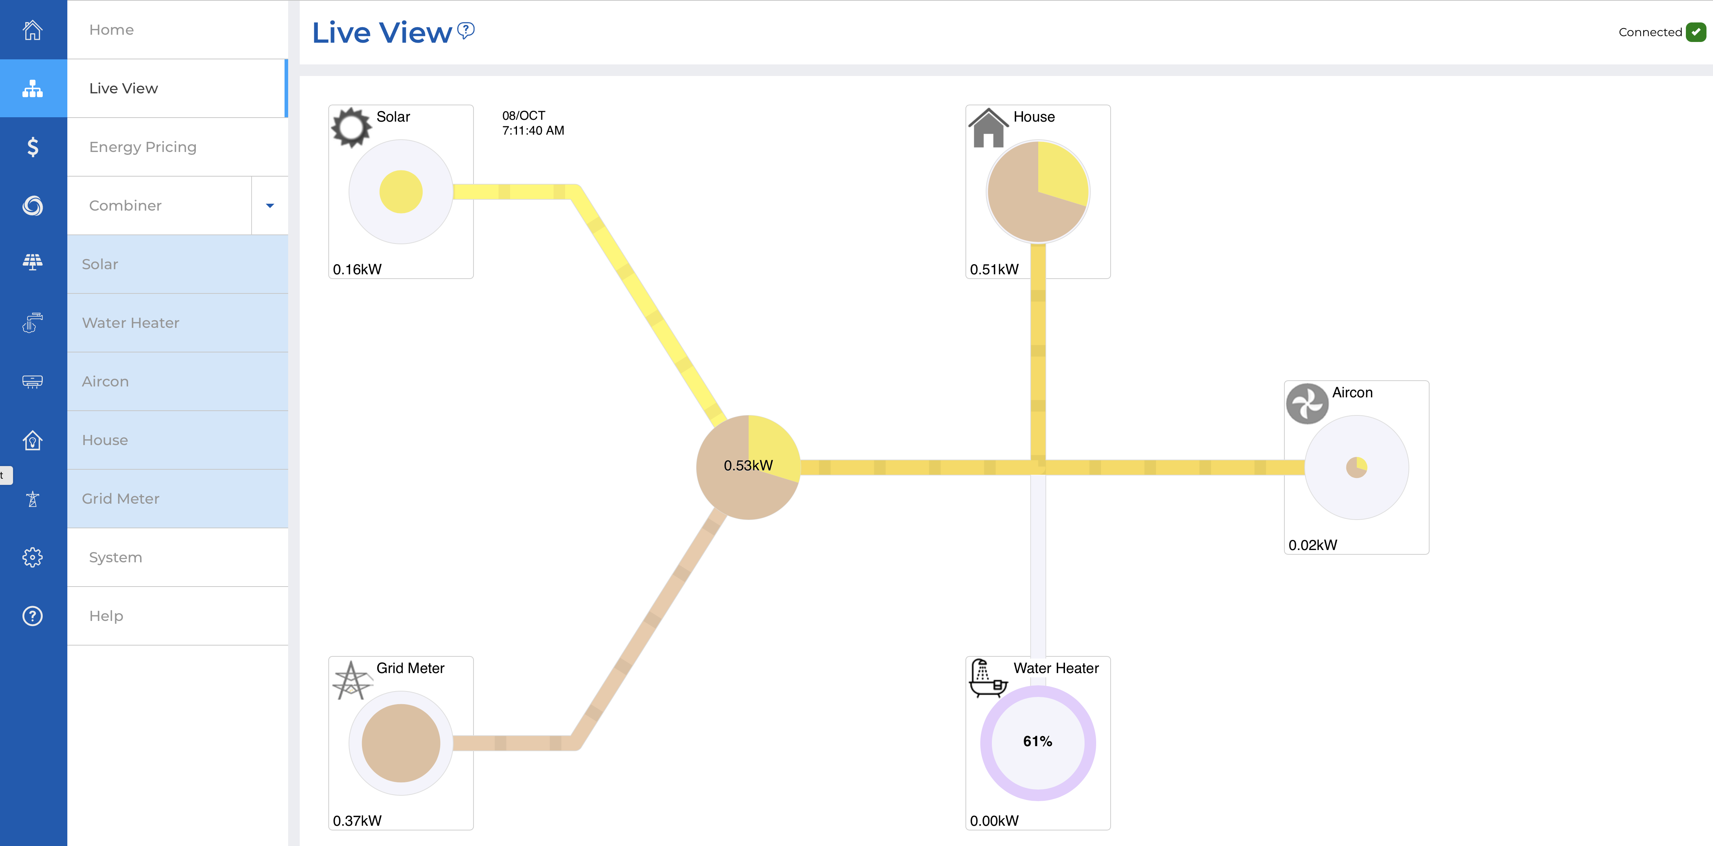Open the Energy Pricing menu item

click(143, 147)
